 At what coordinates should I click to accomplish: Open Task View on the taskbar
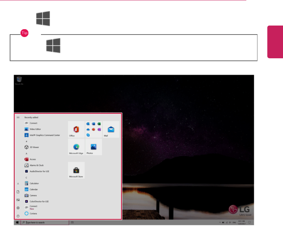[x=72, y=222]
